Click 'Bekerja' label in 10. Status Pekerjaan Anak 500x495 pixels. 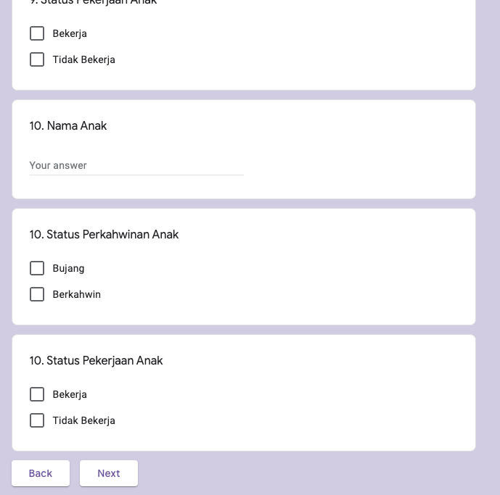(x=70, y=394)
